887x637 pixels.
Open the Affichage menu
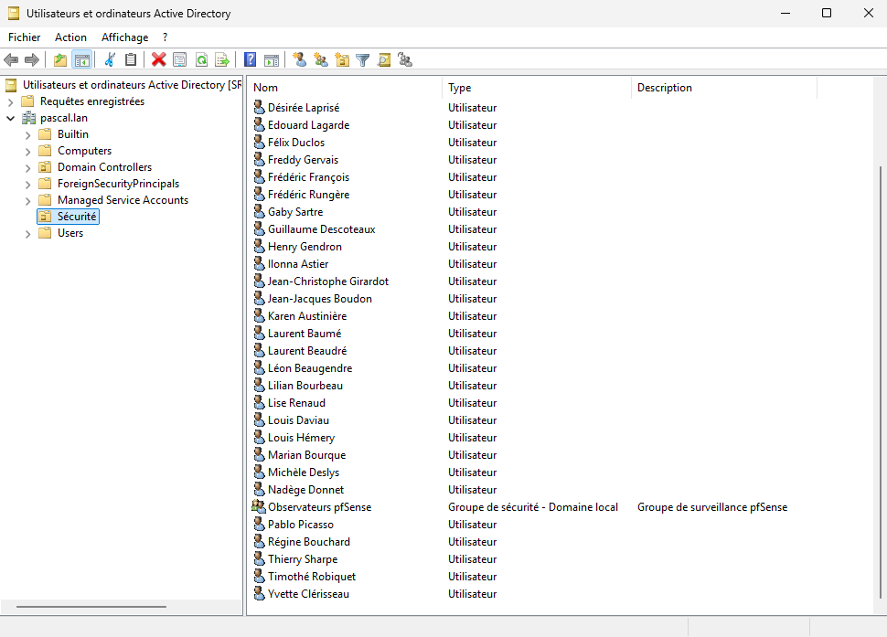coord(124,37)
